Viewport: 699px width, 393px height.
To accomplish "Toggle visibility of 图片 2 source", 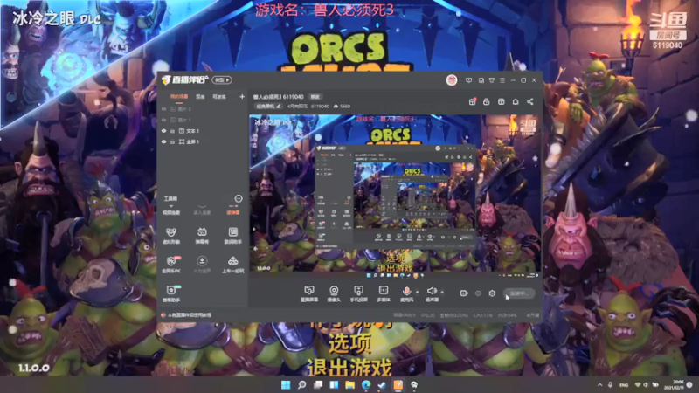I will [163, 109].
